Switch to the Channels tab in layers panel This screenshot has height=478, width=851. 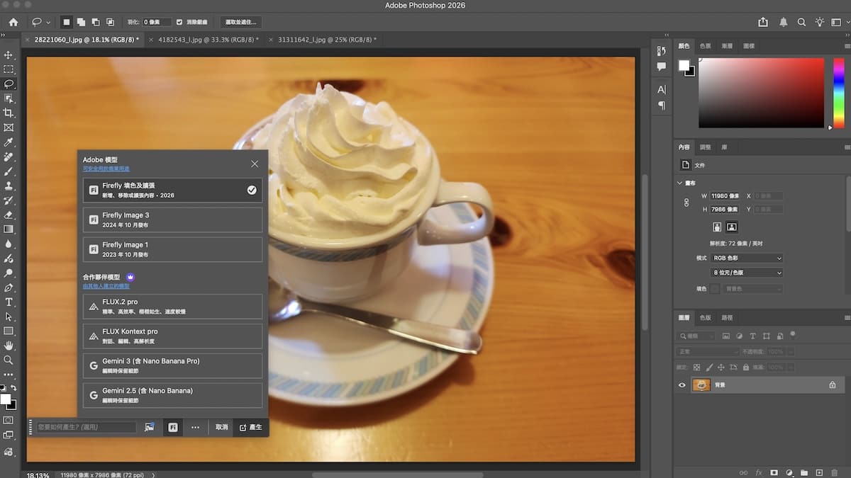(705, 318)
